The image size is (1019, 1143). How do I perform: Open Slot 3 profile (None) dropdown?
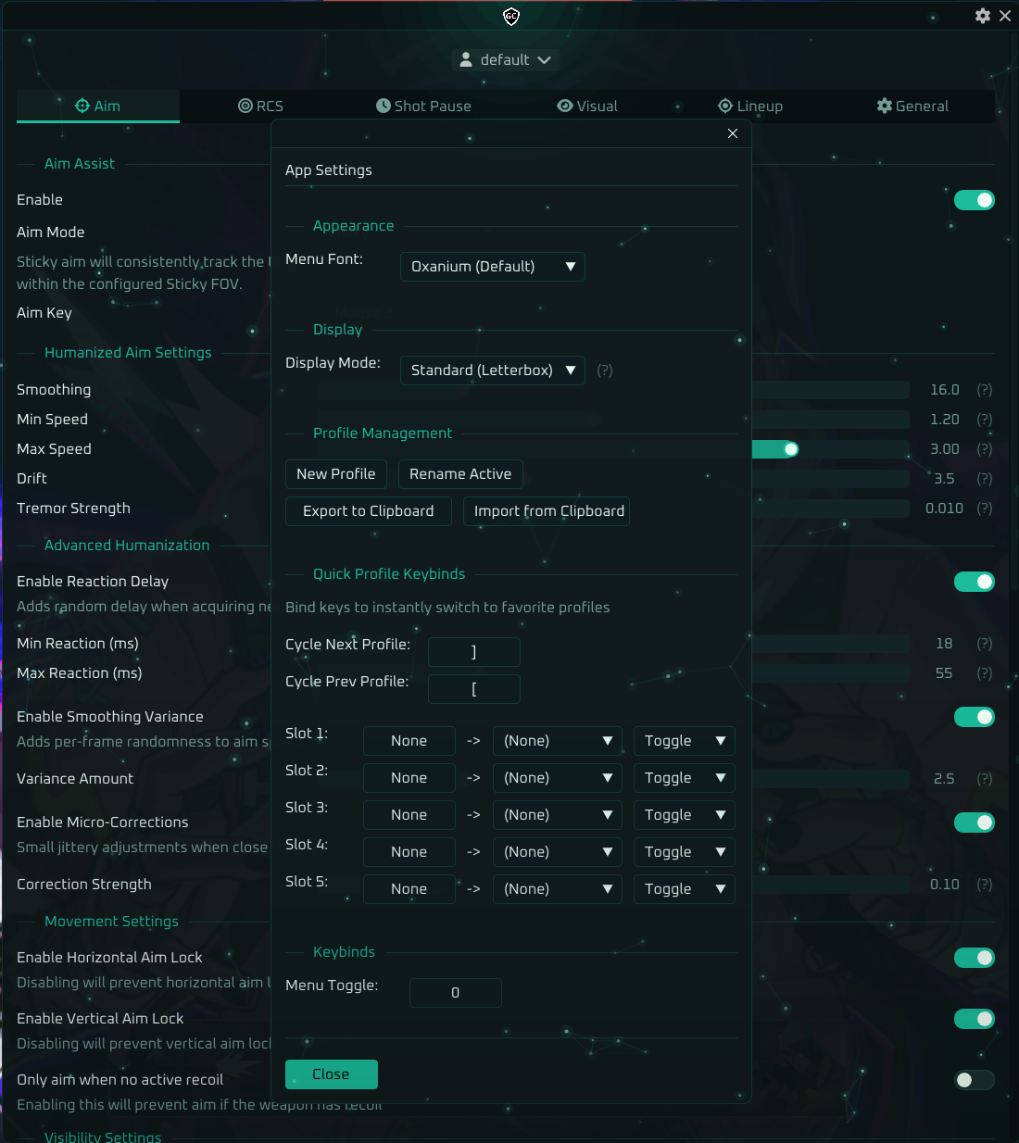coord(558,815)
